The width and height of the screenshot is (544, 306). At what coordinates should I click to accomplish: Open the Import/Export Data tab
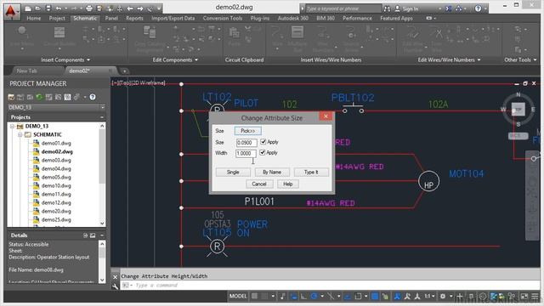173,19
